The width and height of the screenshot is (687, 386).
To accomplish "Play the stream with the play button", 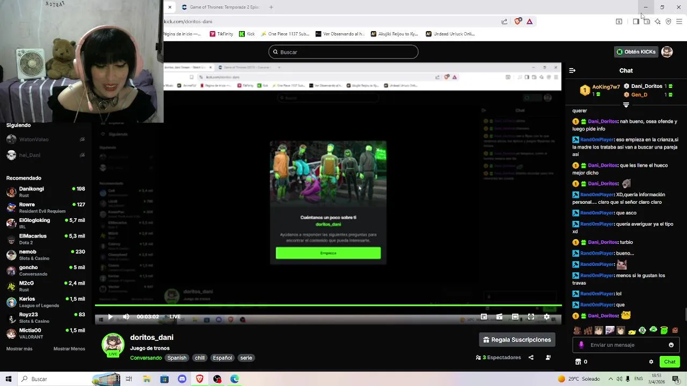I will point(110,317).
